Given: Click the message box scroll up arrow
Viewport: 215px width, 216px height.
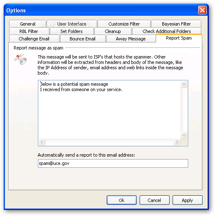Looking at the screenshot, I should [x=184, y=84].
